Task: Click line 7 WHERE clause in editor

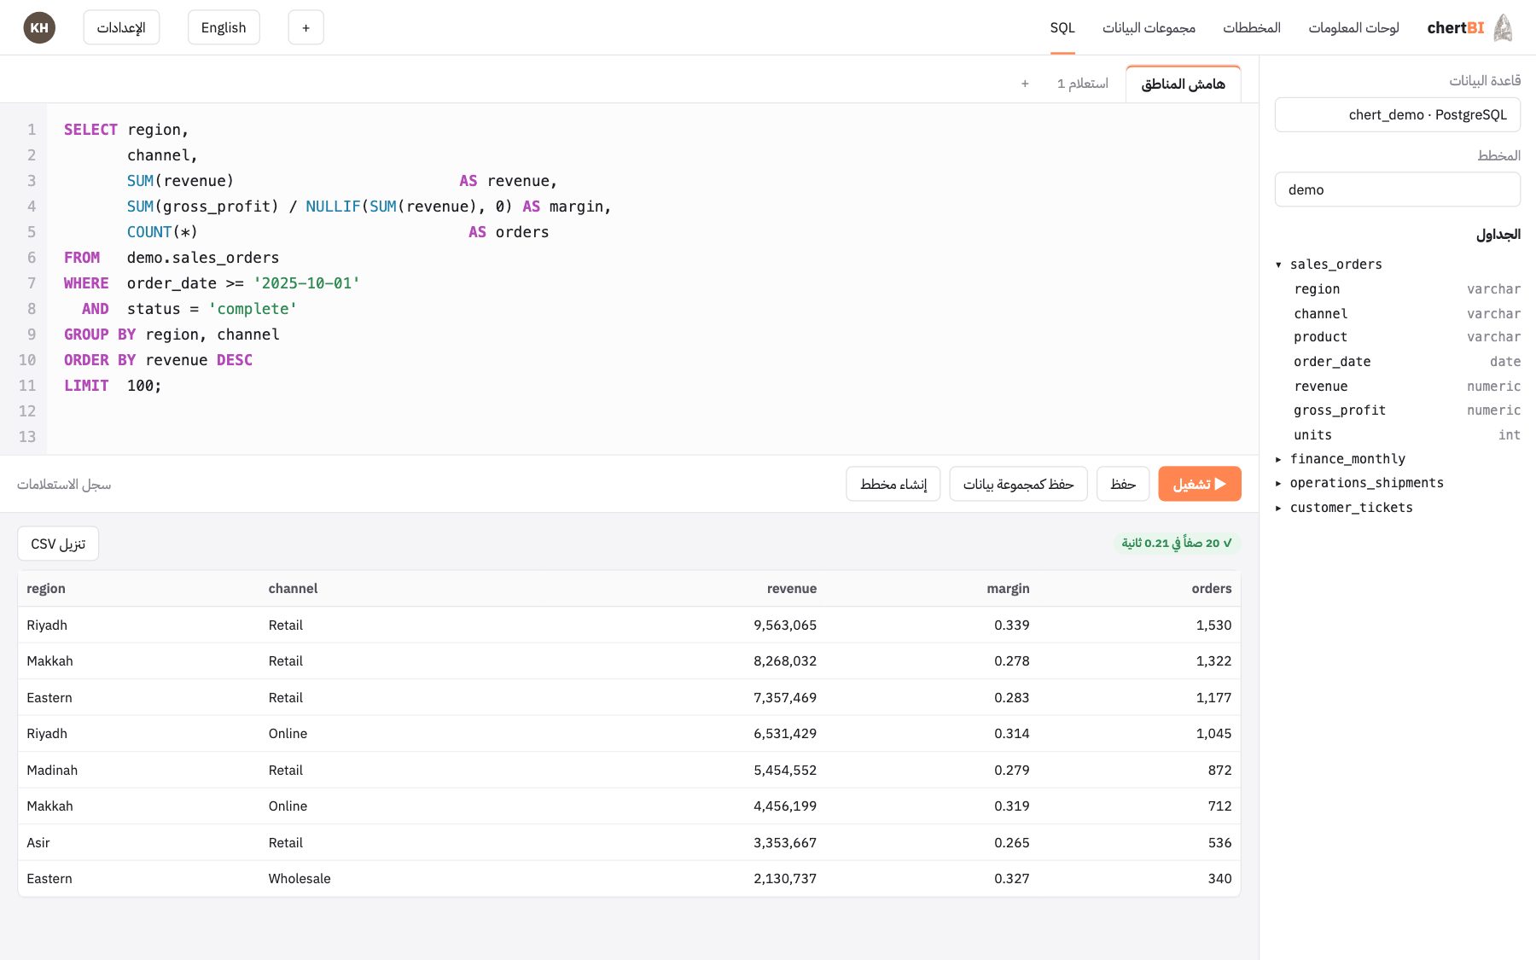Action: tap(212, 283)
